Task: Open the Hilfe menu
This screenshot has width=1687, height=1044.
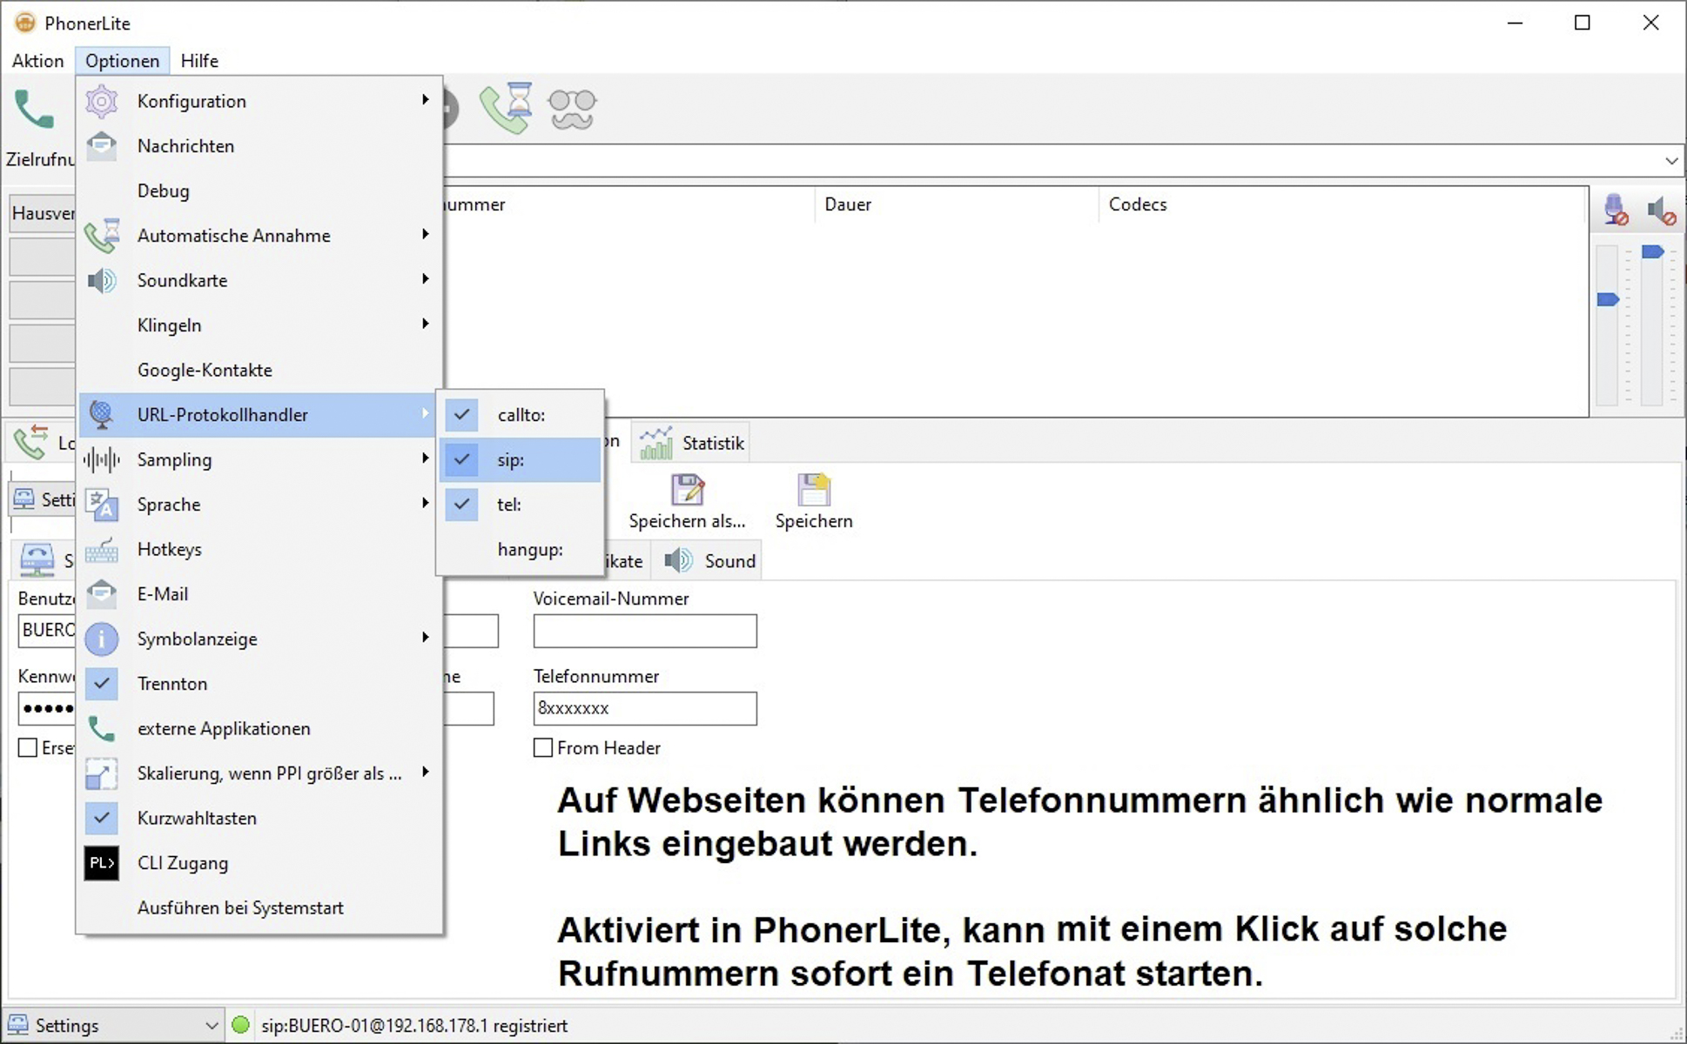Action: (199, 61)
